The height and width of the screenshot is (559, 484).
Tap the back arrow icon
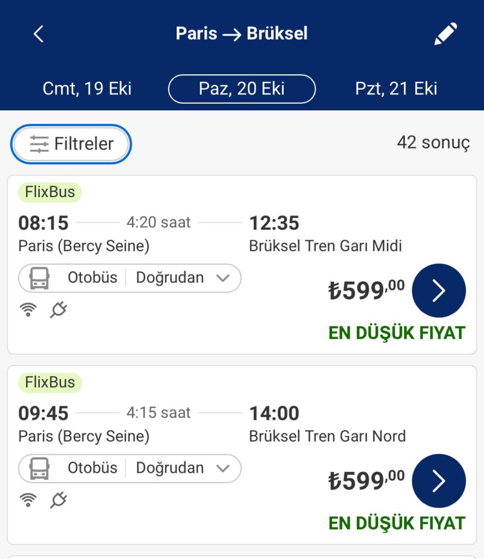click(x=38, y=34)
